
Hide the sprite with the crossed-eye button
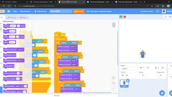(127, 75)
